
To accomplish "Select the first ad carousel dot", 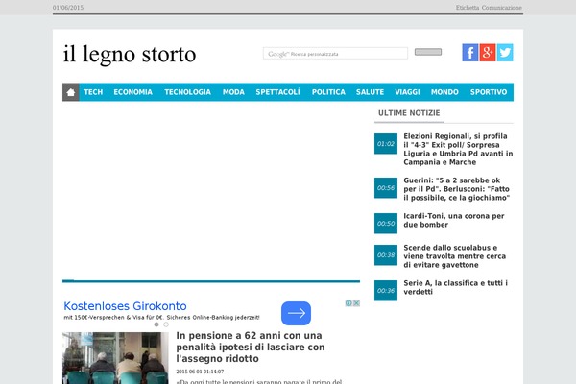I will tap(156, 324).
